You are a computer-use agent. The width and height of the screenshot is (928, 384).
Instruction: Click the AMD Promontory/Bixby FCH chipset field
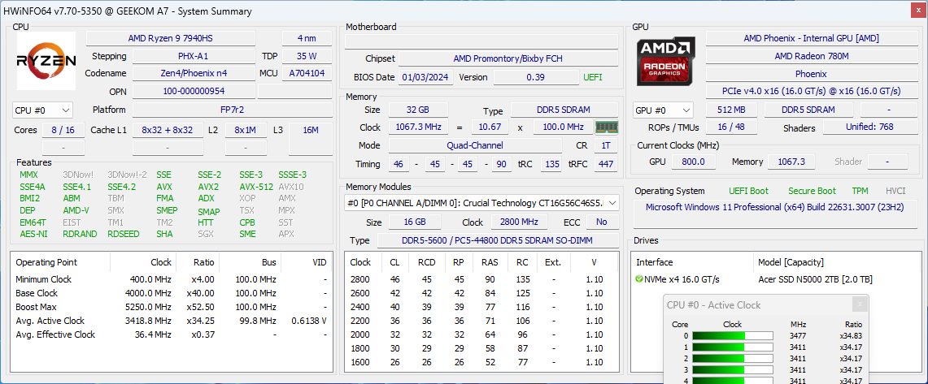[x=508, y=58]
